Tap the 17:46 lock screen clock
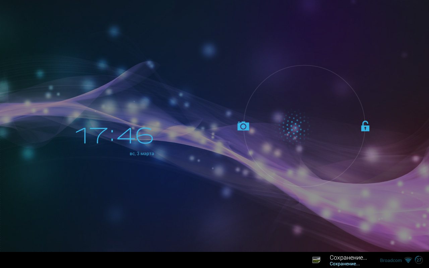429x268 pixels. tap(114, 136)
